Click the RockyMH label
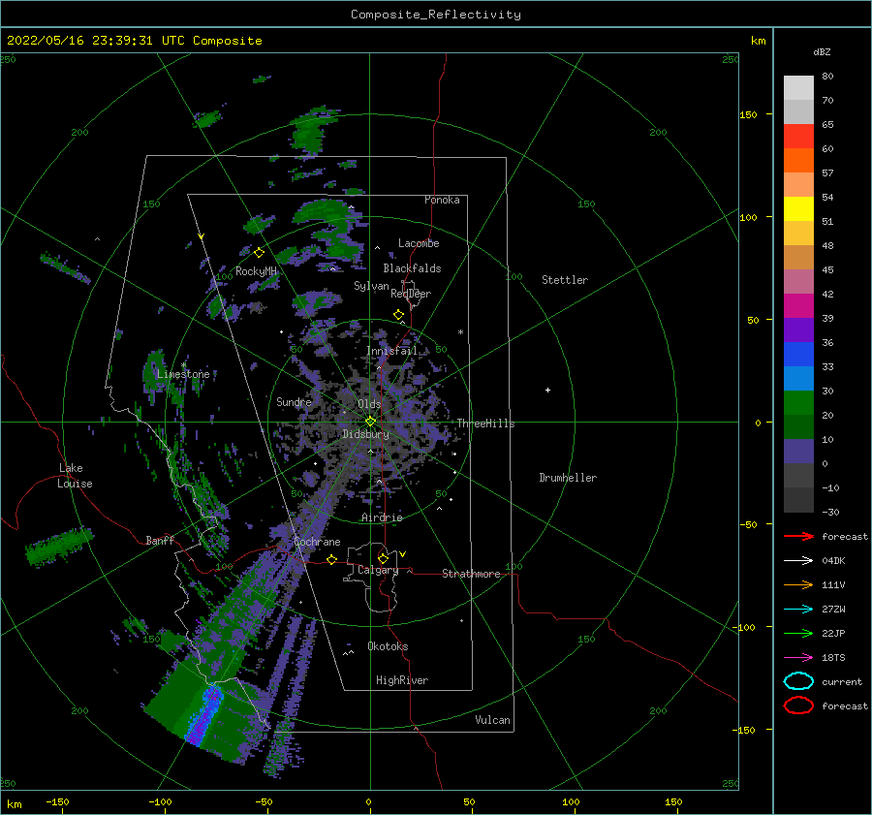This screenshot has height=815, width=872. pos(256,271)
